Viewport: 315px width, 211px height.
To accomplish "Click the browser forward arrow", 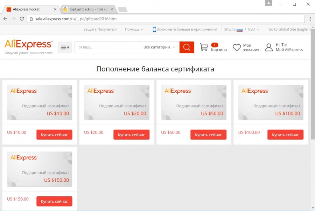I will [x=13, y=19].
